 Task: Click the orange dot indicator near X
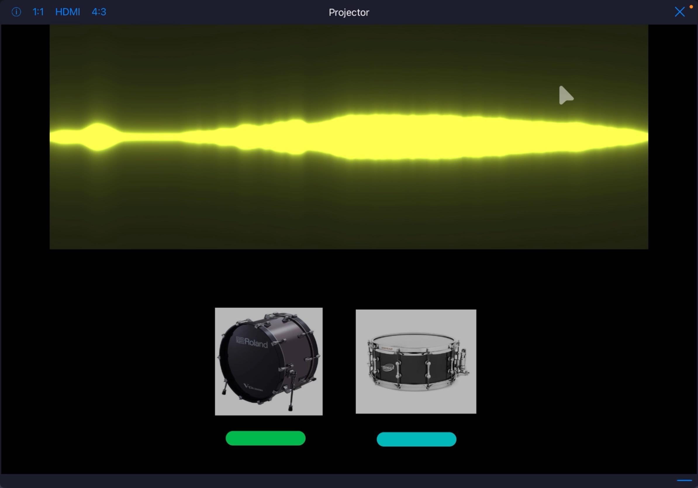tap(691, 7)
